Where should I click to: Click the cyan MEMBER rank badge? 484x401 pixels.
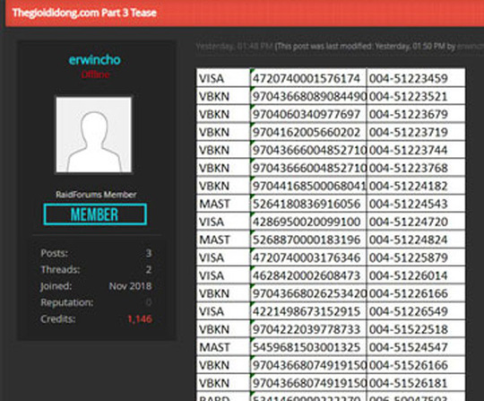point(95,214)
